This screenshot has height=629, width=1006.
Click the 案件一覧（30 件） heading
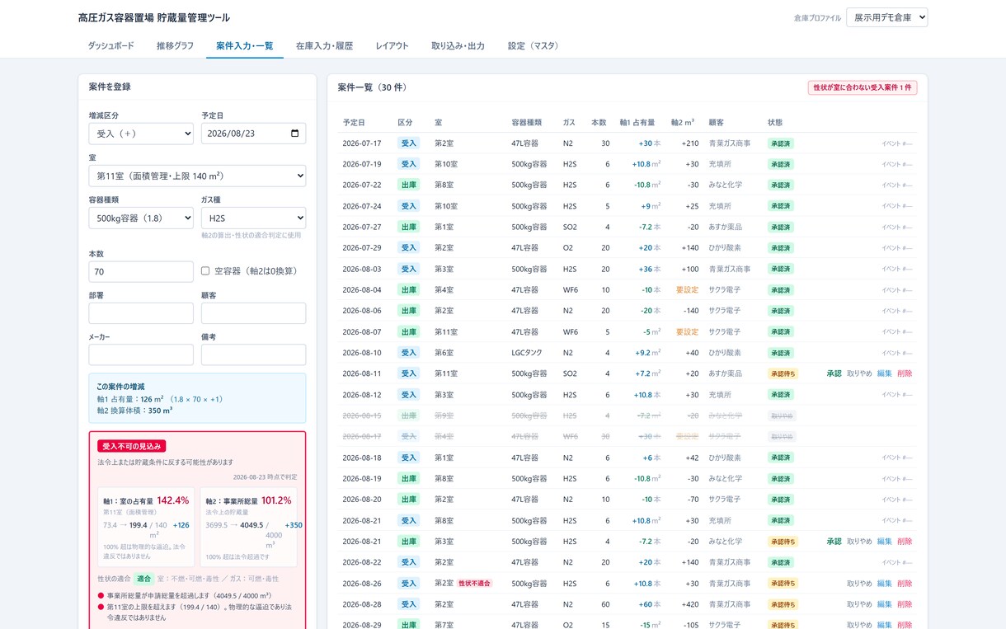[x=373, y=87]
